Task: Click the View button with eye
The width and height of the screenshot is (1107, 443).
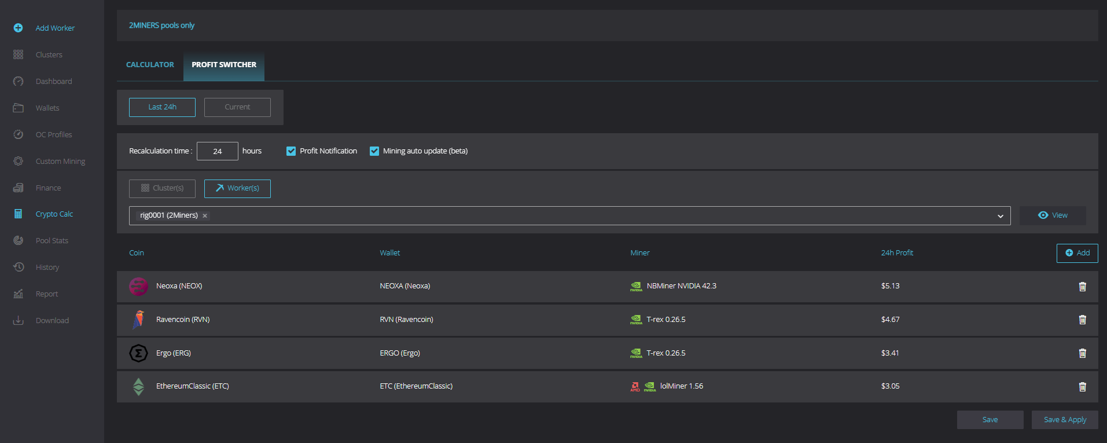Action: [x=1053, y=215]
